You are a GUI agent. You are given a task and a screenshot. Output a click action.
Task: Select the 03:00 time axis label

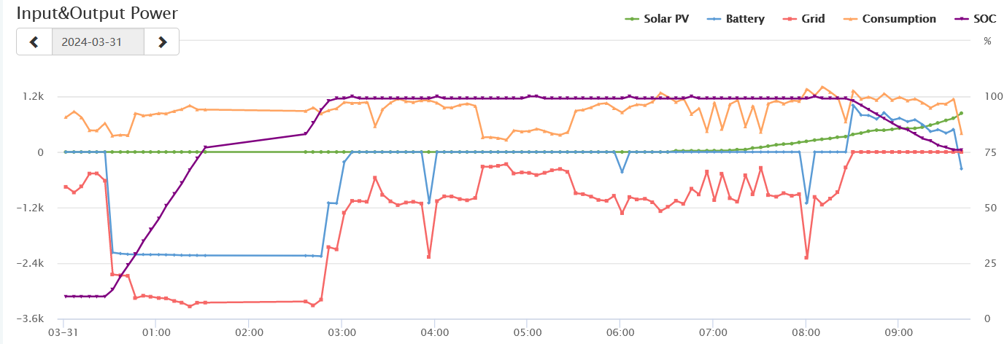pos(342,332)
